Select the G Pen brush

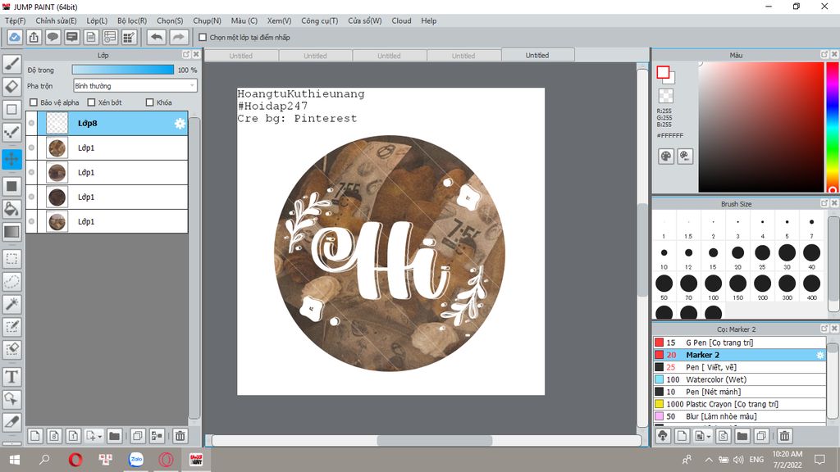(x=739, y=343)
